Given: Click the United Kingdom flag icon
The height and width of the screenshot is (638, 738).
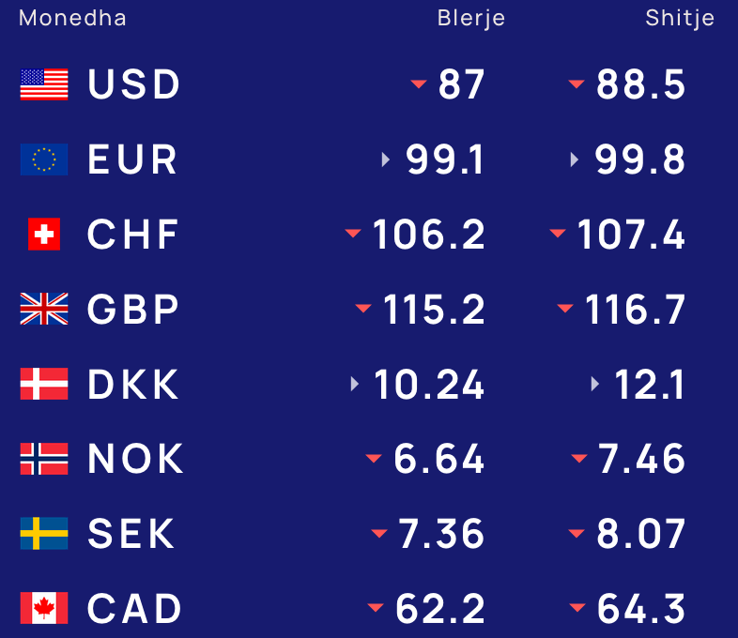Looking at the screenshot, I should (44, 309).
